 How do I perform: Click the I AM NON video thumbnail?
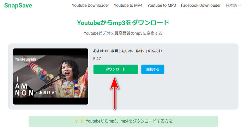[50, 77]
